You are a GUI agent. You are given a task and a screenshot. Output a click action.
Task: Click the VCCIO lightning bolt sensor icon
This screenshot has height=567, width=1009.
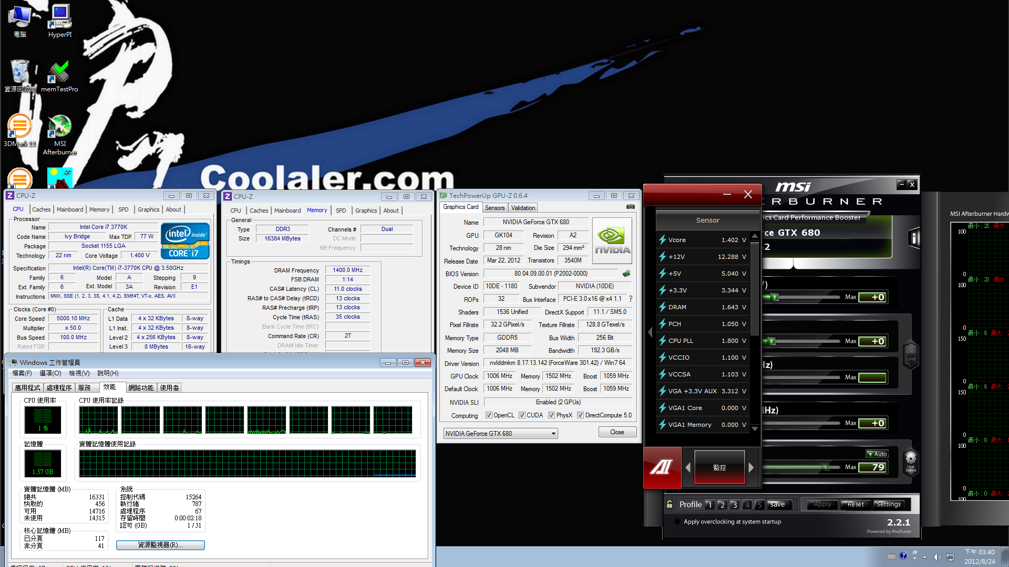(x=663, y=358)
